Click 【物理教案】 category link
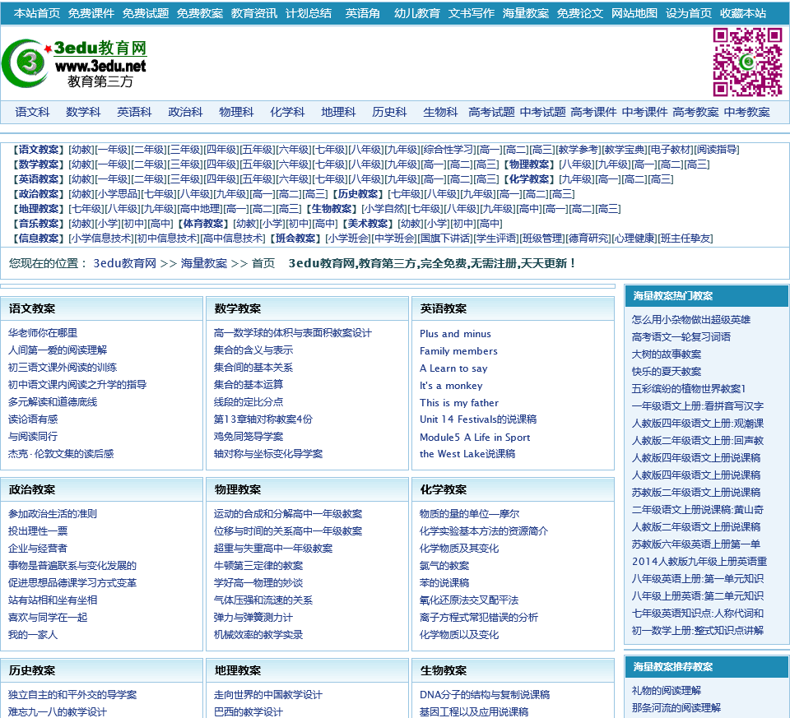The width and height of the screenshot is (790, 718). click(x=528, y=164)
